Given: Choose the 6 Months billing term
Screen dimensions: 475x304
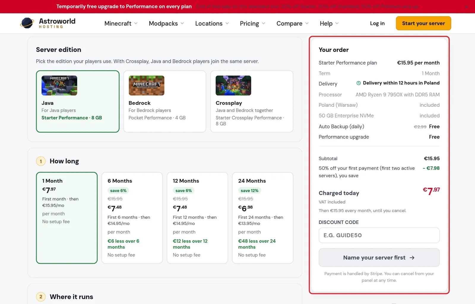Looking at the screenshot, I should 132,218.
